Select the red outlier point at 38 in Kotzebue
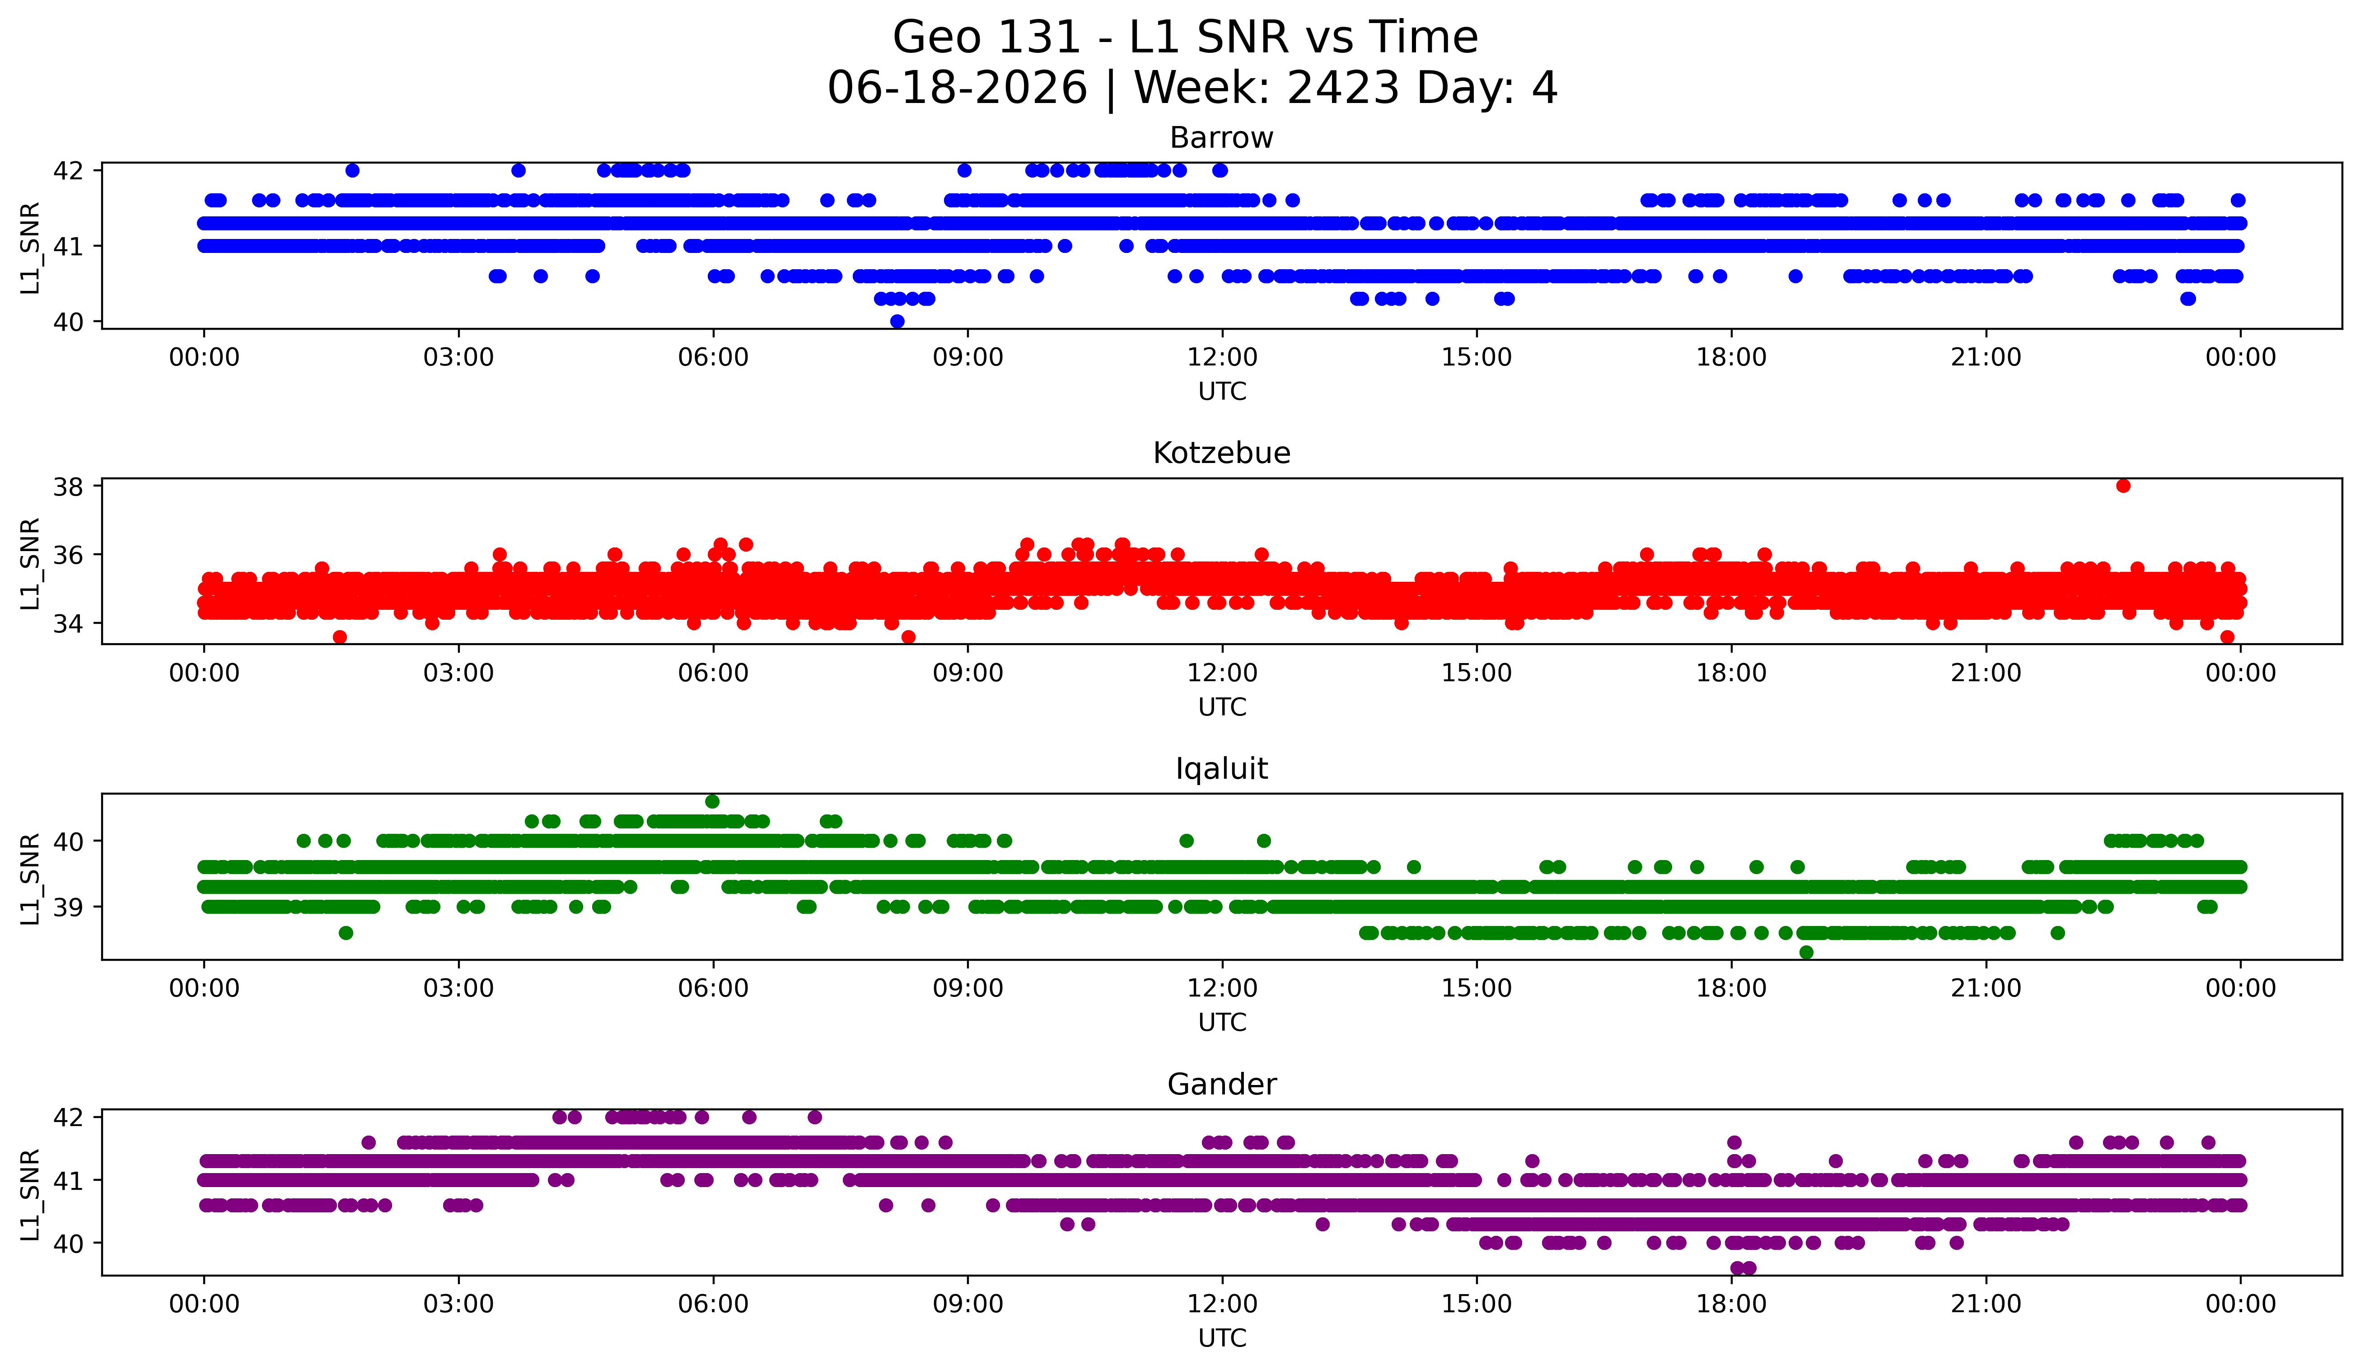The image size is (2360, 1370). click(2123, 485)
